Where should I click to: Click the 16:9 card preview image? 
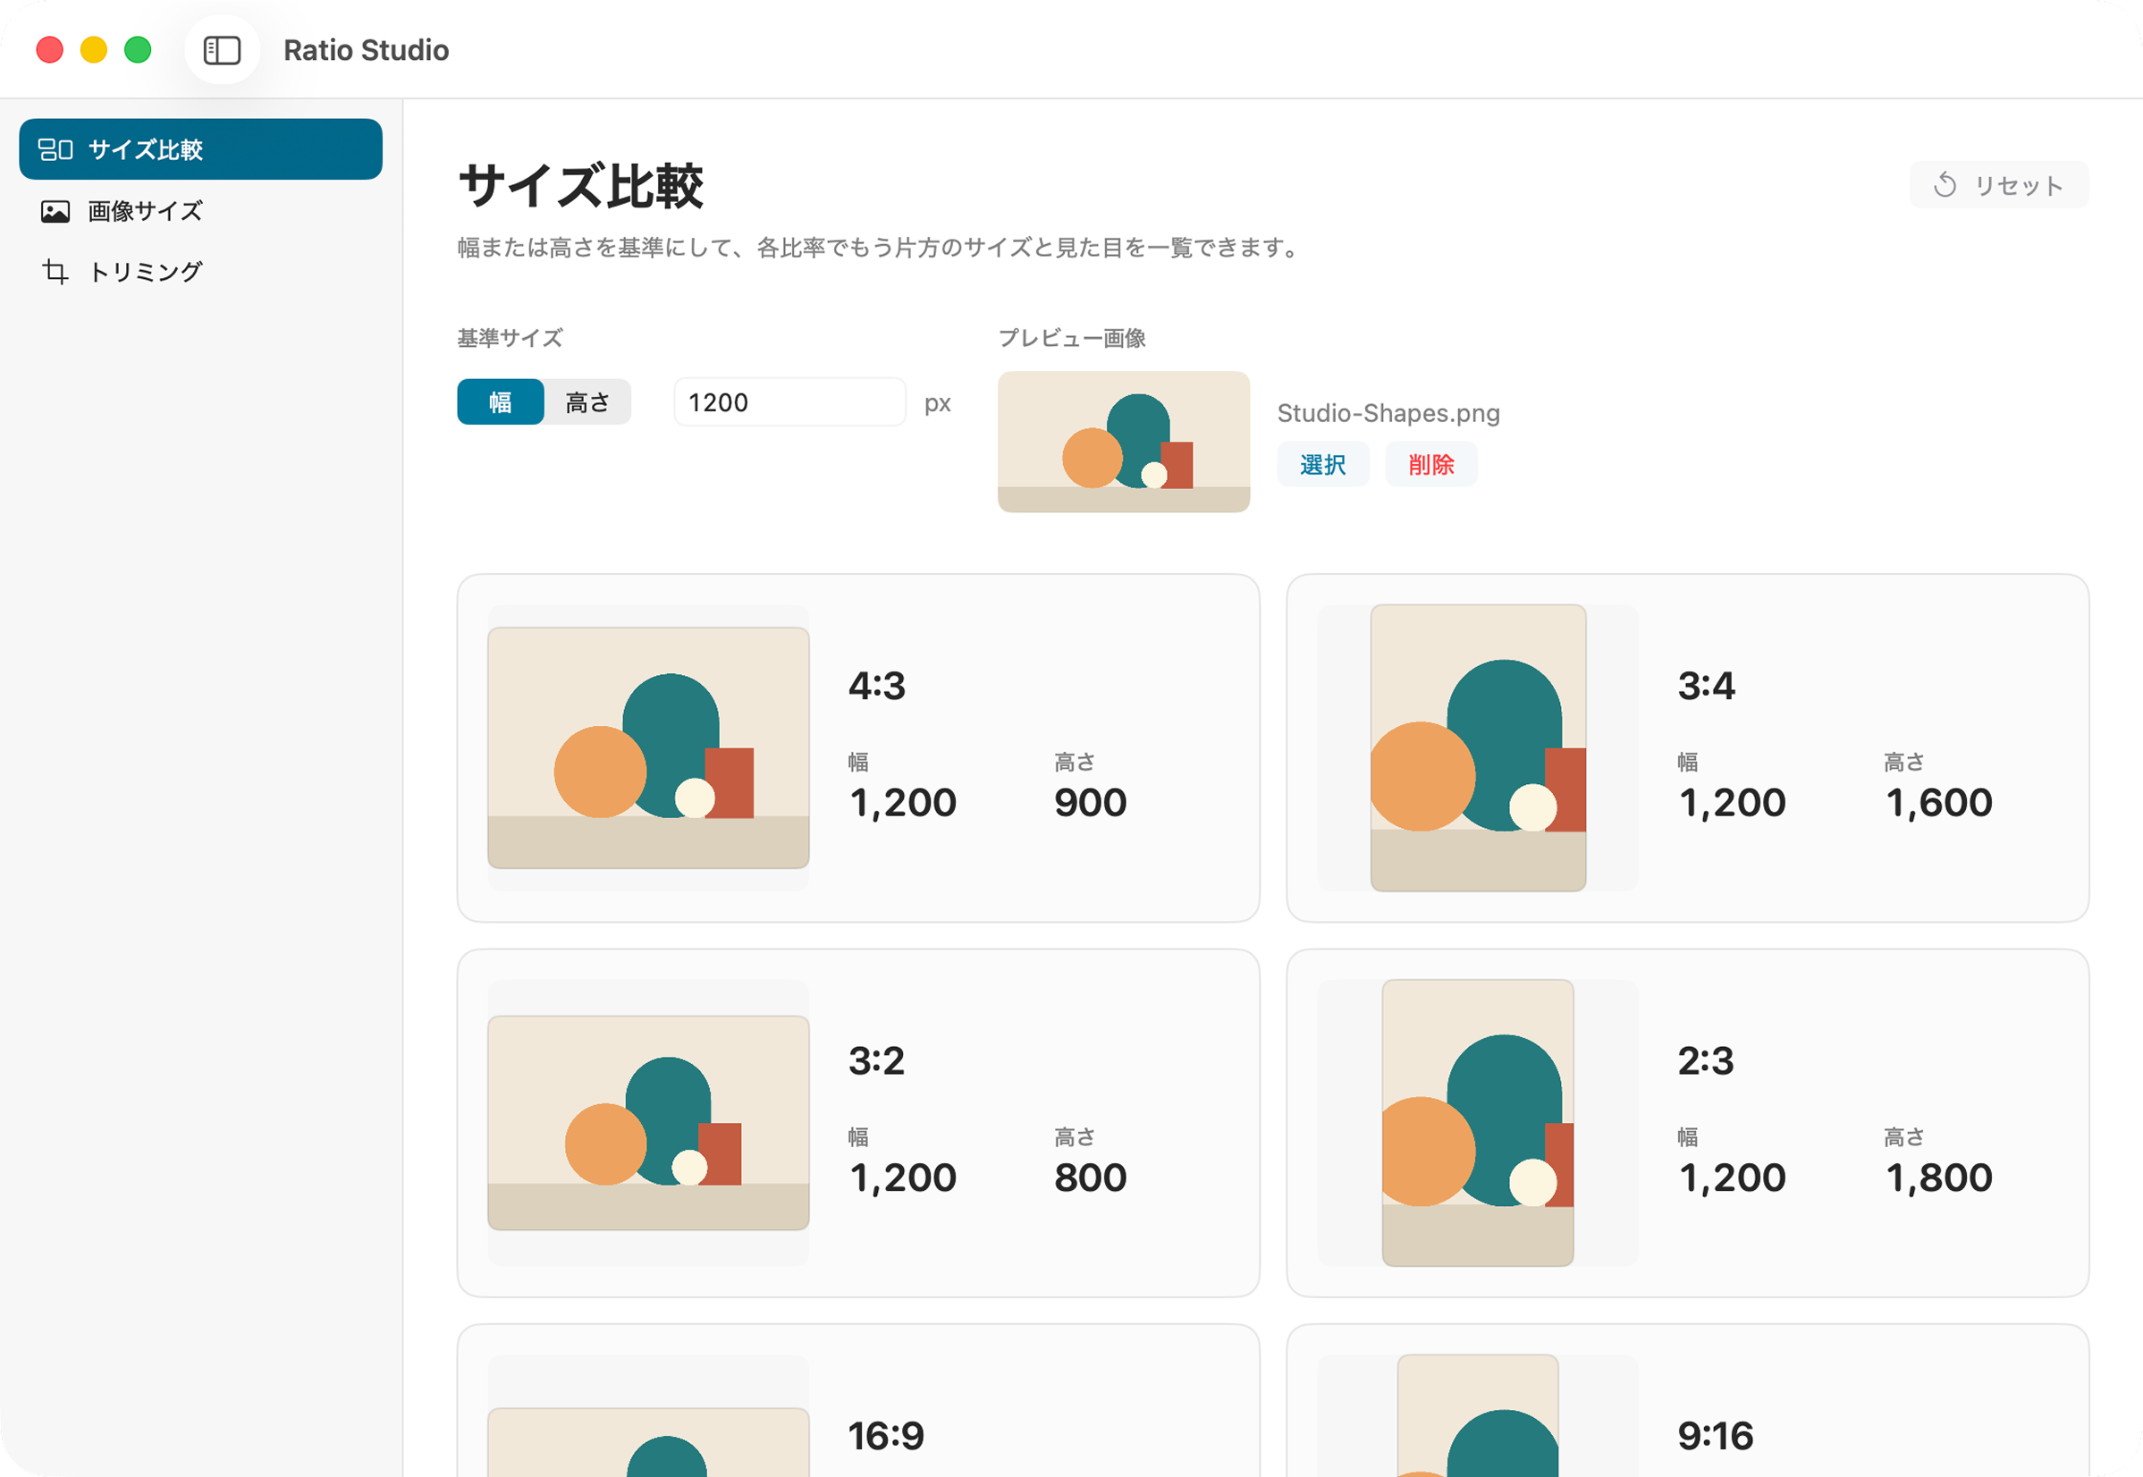649,1442
